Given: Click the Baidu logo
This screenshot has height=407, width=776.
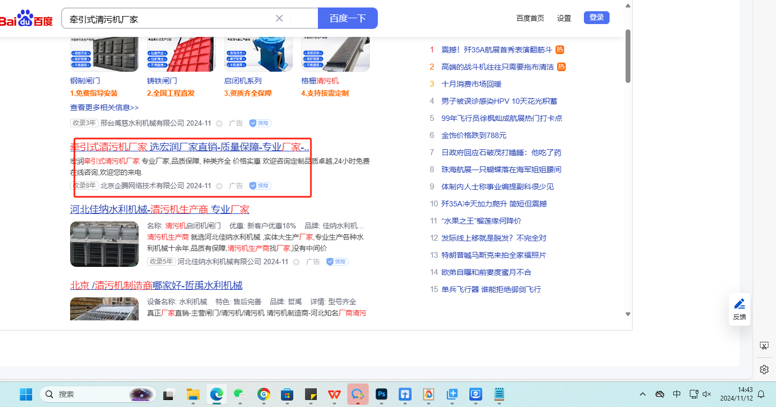Looking at the screenshot, I should tap(26, 19).
